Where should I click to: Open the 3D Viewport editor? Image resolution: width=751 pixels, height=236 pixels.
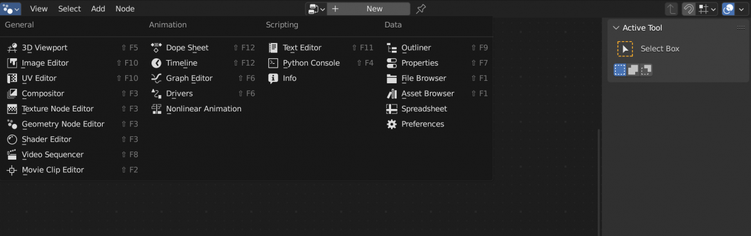72,48
